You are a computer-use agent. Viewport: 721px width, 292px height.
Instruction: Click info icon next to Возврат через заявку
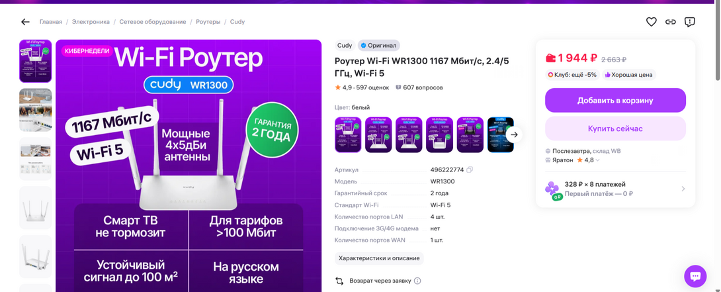[417, 281]
